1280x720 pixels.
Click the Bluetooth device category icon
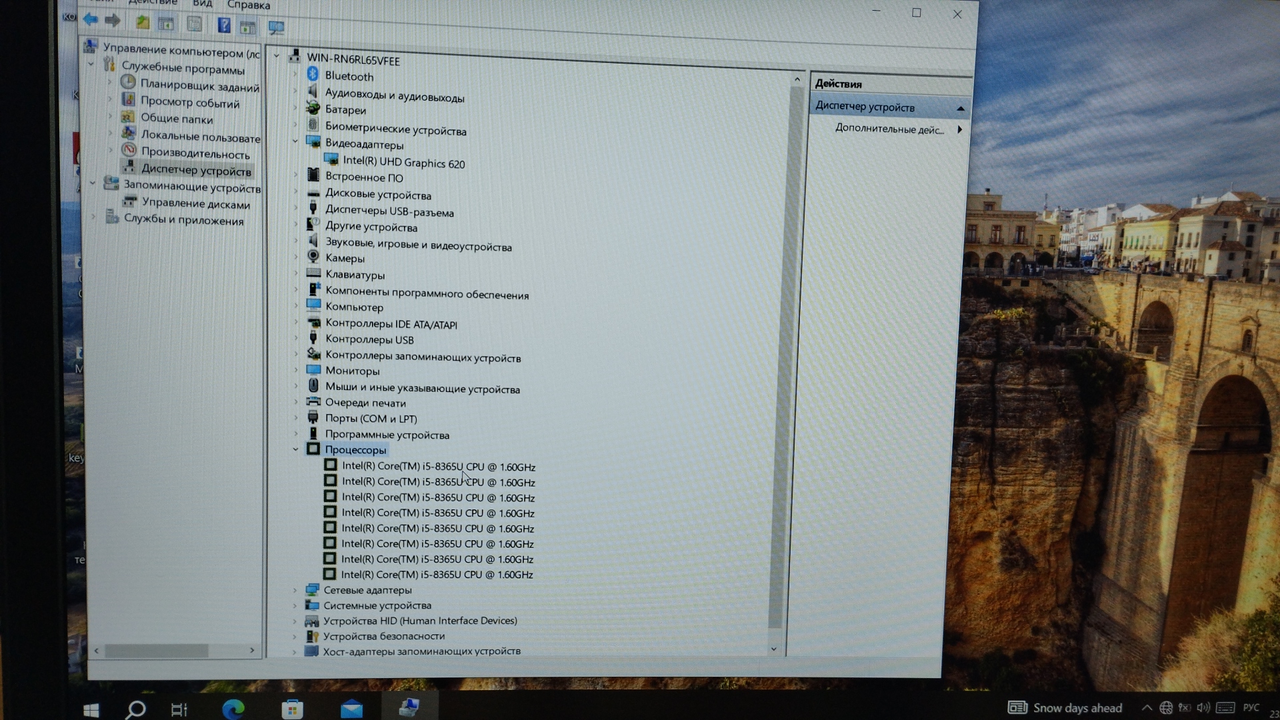click(x=313, y=75)
